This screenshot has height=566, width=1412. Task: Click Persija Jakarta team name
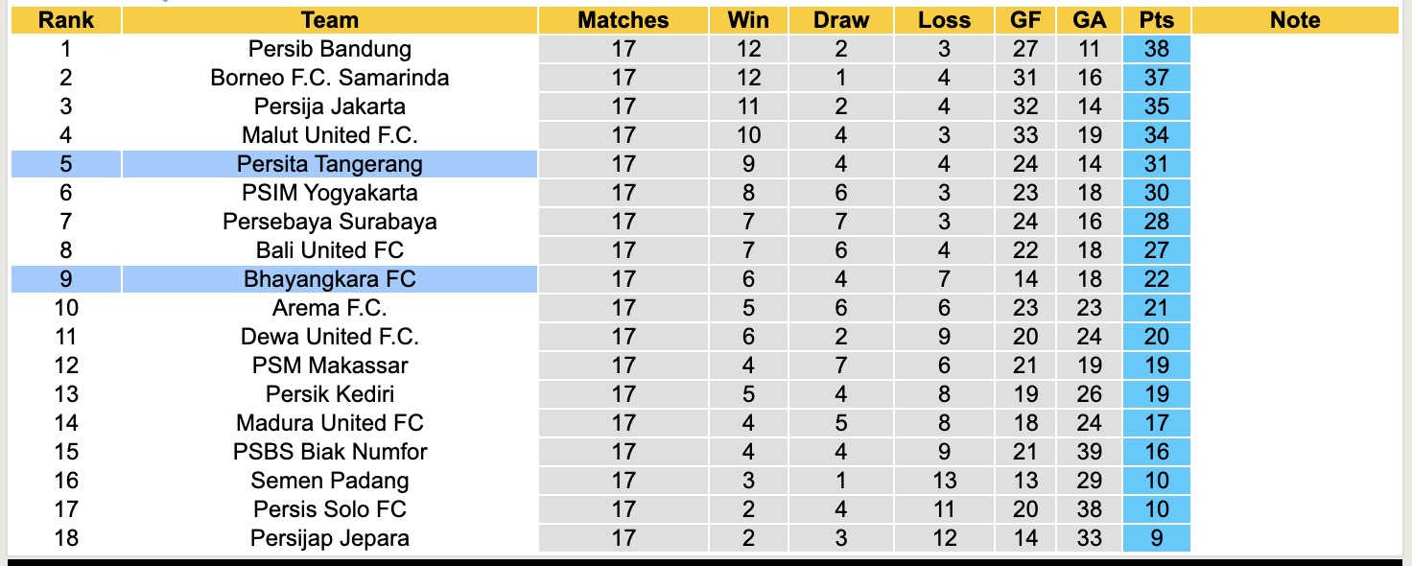point(329,106)
